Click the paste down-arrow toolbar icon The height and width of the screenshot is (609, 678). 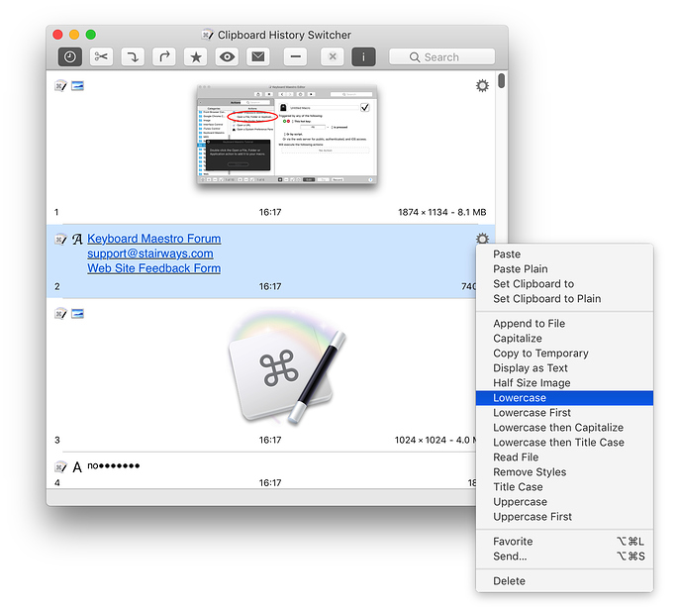pos(133,56)
